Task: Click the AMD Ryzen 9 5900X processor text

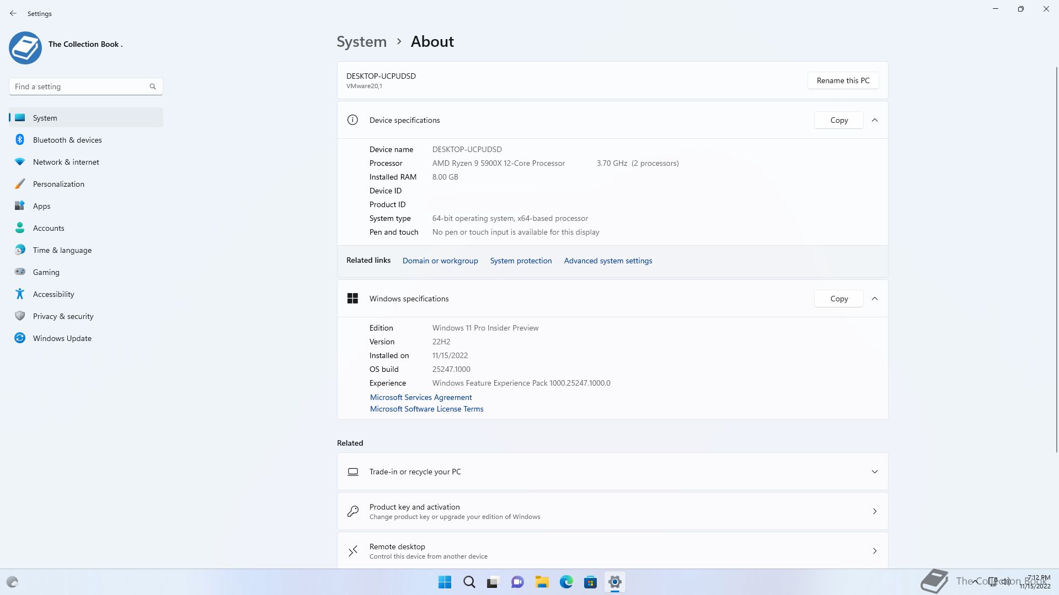Action: tap(499, 163)
